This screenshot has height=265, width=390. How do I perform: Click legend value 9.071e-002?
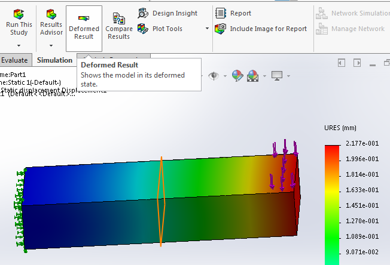pyautogui.click(x=362, y=252)
